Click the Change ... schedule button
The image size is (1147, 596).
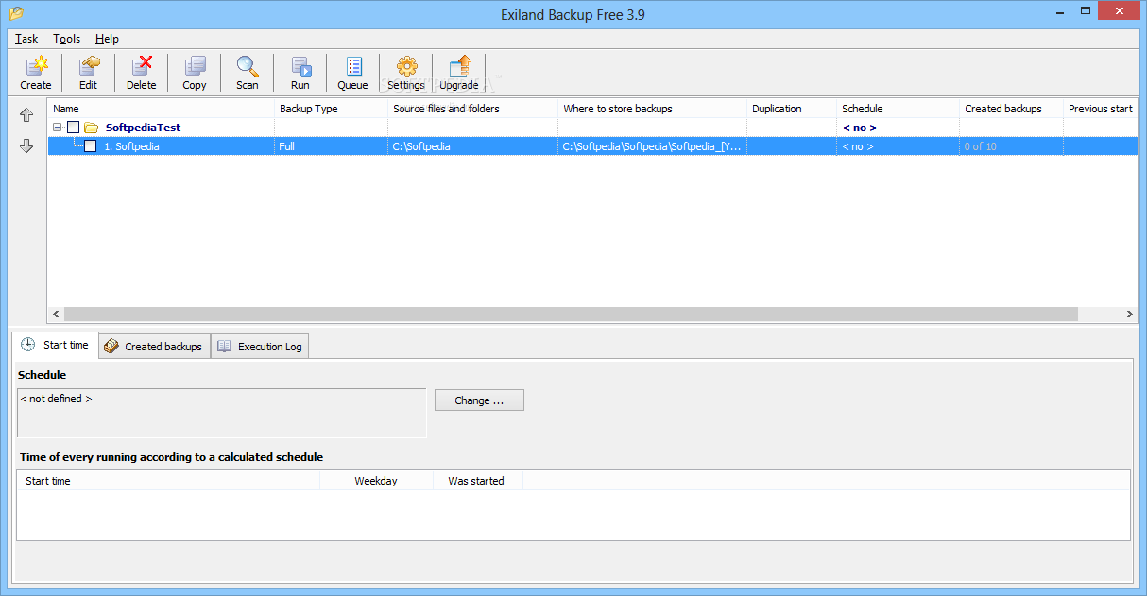(479, 400)
